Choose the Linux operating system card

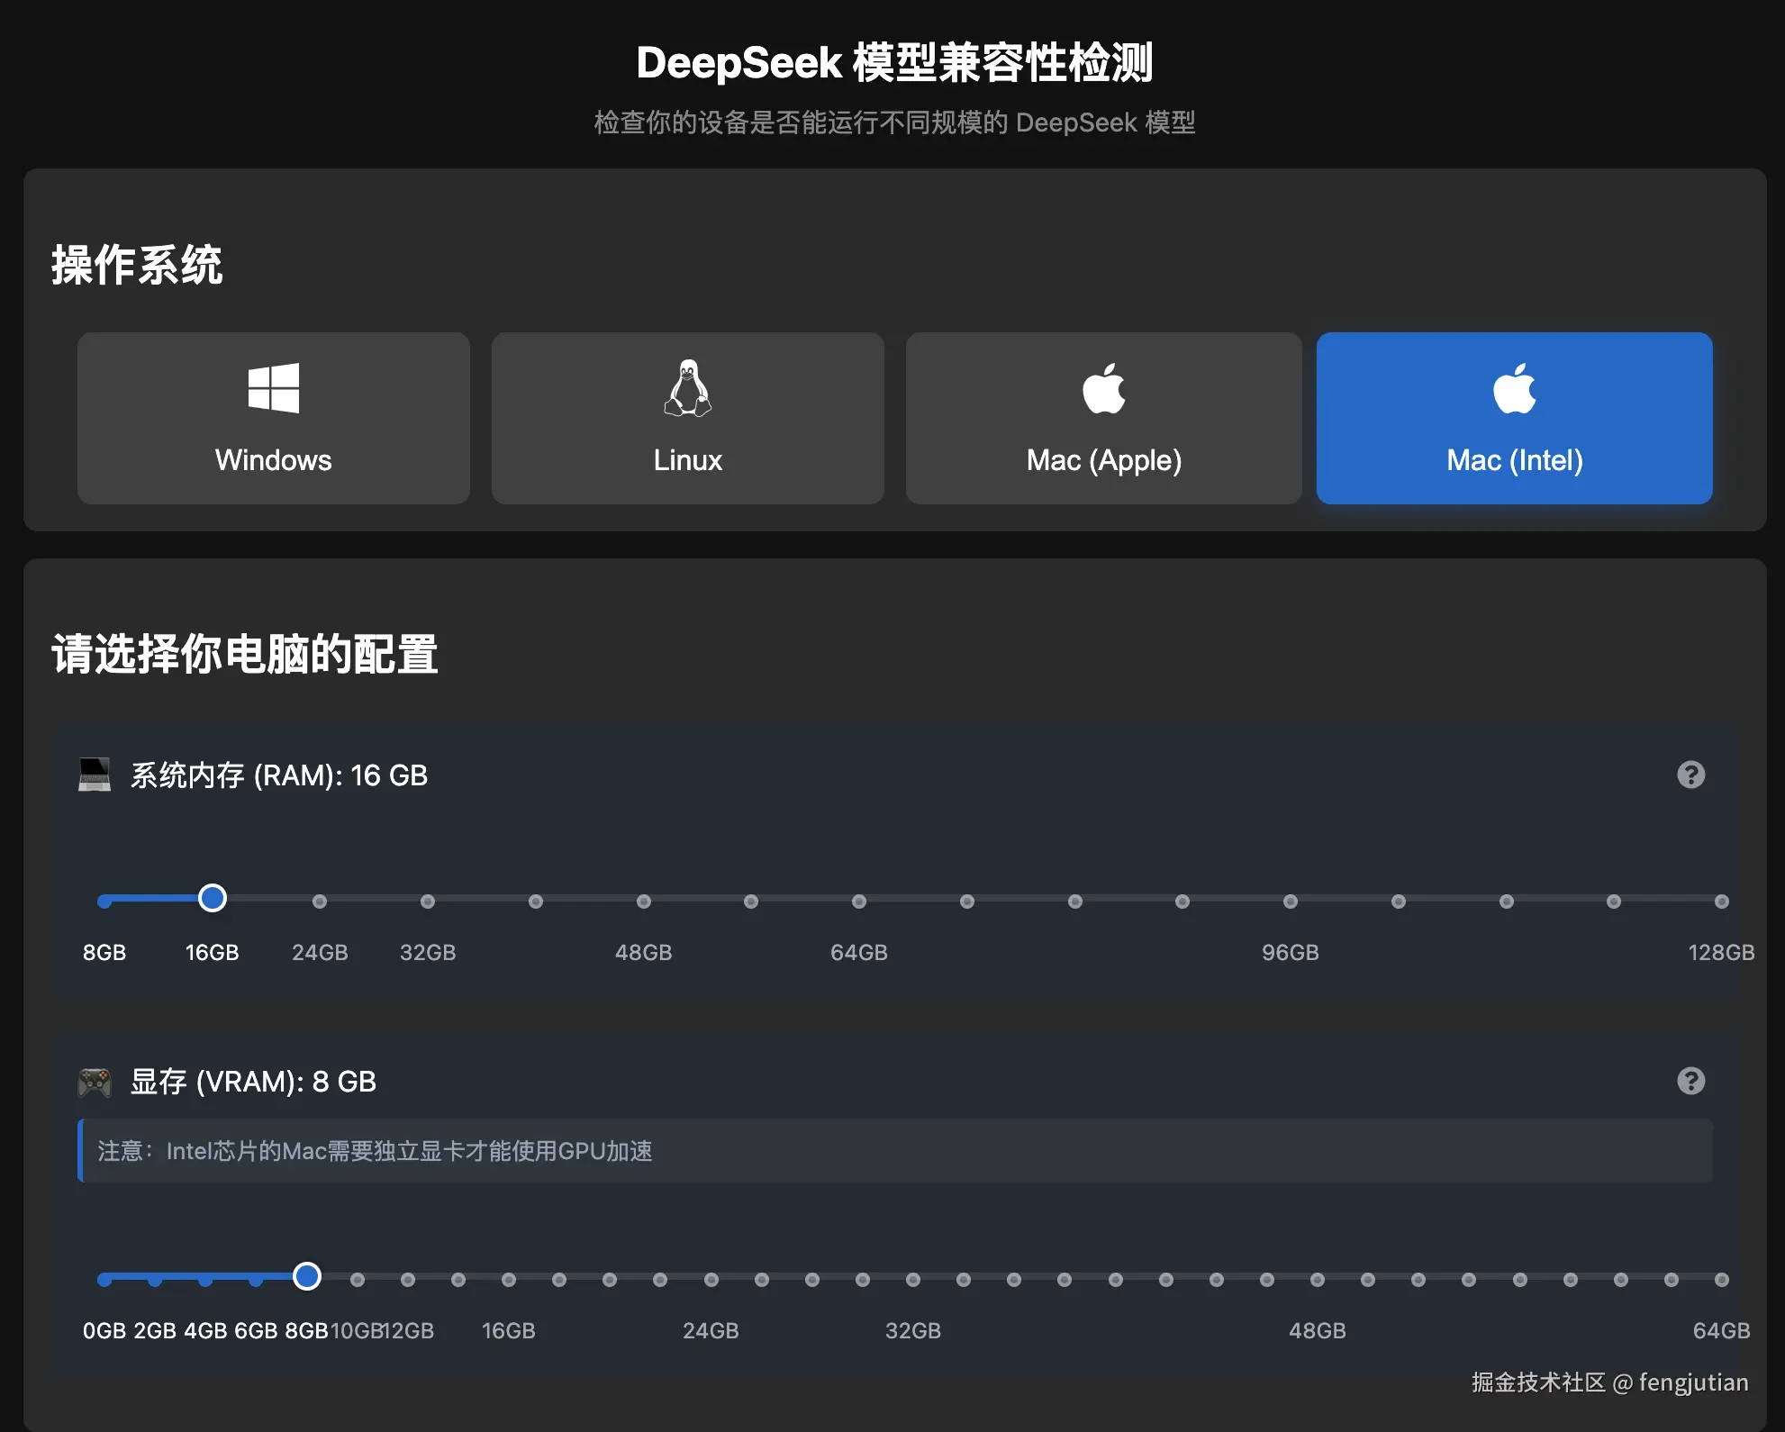point(688,418)
